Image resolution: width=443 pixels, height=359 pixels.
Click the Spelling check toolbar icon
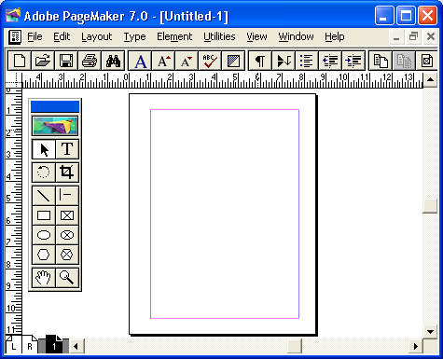(x=210, y=61)
